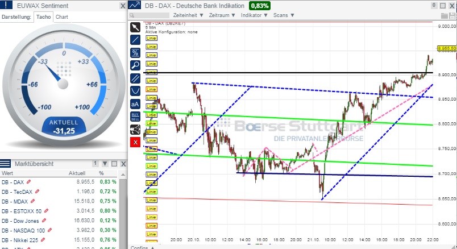
Task: Click the megaphone alert tool
Action: (x=135, y=130)
